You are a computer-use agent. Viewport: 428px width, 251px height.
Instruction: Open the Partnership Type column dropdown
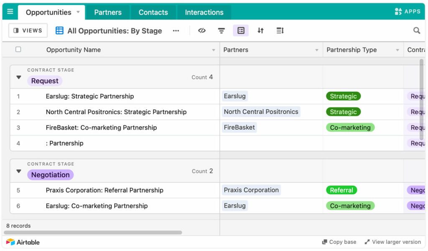click(x=397, y=50)
